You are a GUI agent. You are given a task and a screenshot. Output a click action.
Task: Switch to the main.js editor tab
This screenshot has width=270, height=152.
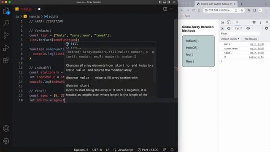click(26, 9)
